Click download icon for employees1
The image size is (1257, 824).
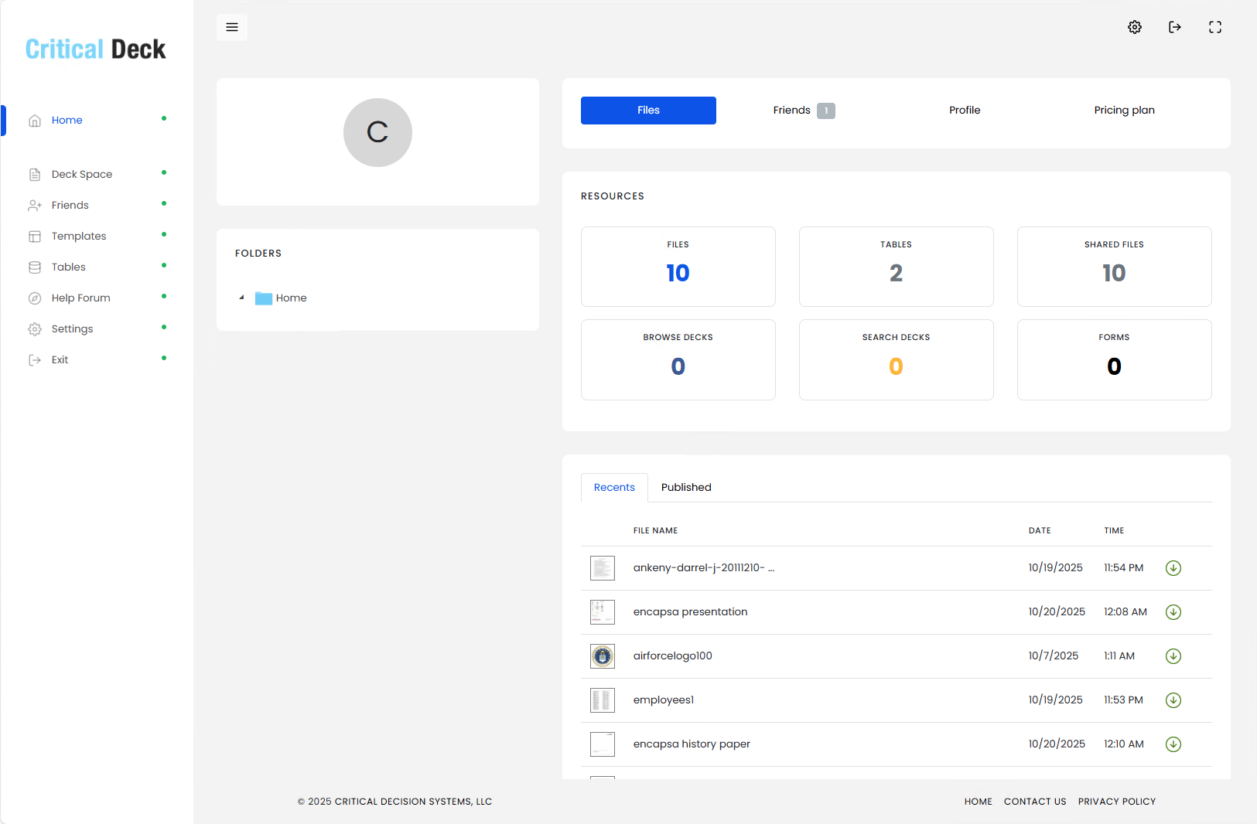1173,700
